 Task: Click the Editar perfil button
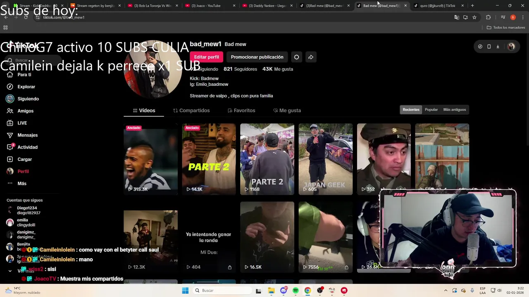(207, 57)
